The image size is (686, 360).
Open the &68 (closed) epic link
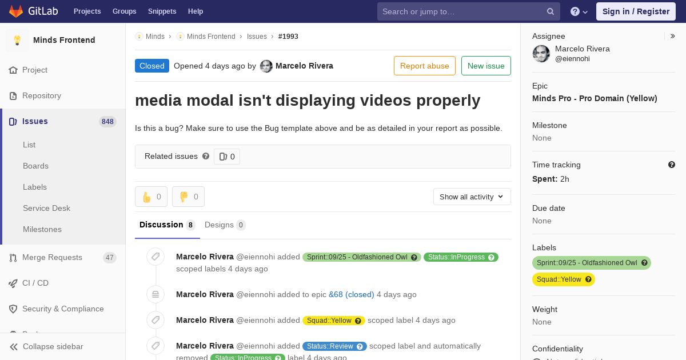coord(352,294)
